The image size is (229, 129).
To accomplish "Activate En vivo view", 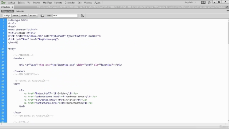I will click(x=33, y=16).
